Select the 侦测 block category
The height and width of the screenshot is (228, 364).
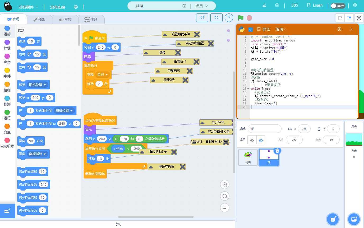(7, 101)
